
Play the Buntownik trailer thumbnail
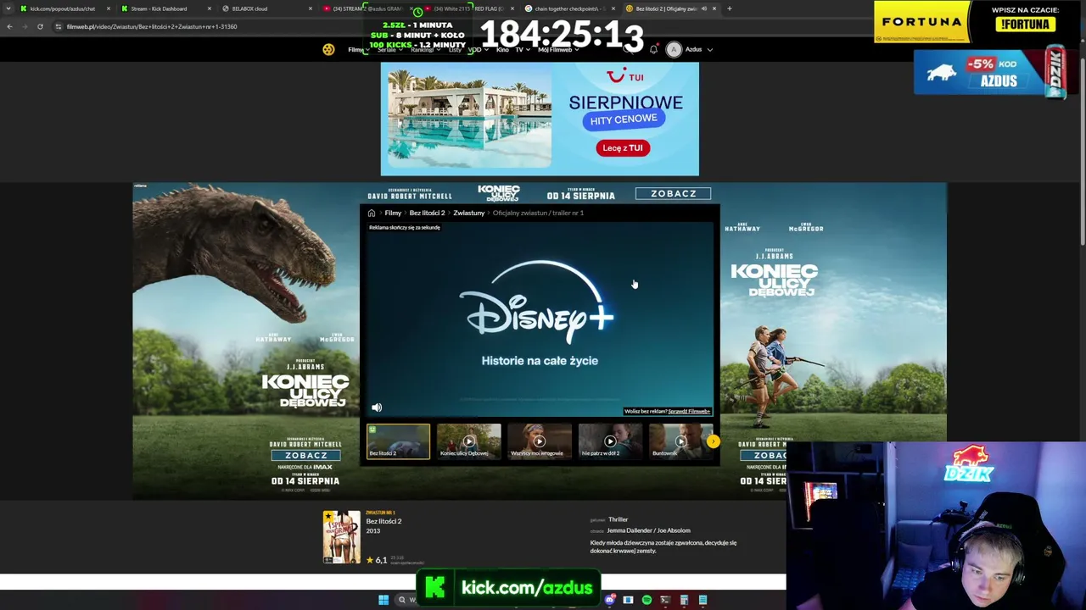(680, 441)
